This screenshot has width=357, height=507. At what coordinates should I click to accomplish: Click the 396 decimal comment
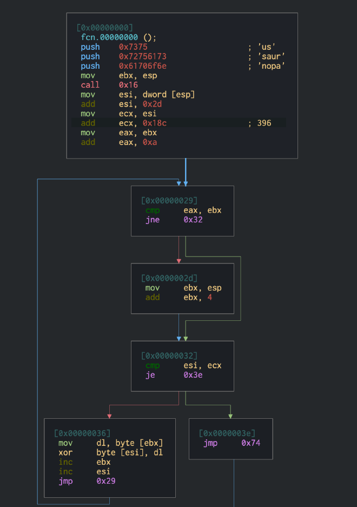[264, 123]
